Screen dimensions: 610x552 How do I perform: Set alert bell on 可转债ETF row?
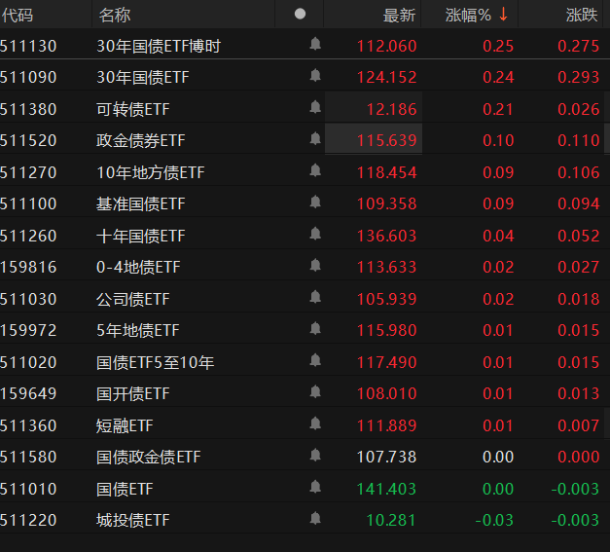coord(315,107)
